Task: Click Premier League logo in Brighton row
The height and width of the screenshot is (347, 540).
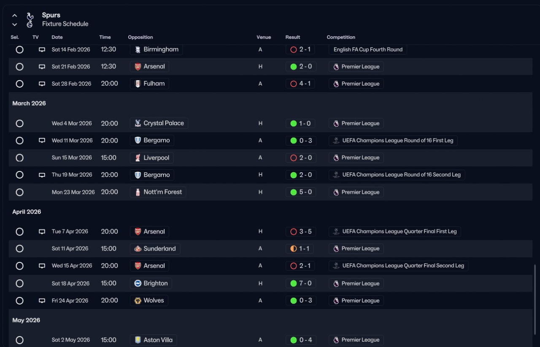Action: coord(336,283)
